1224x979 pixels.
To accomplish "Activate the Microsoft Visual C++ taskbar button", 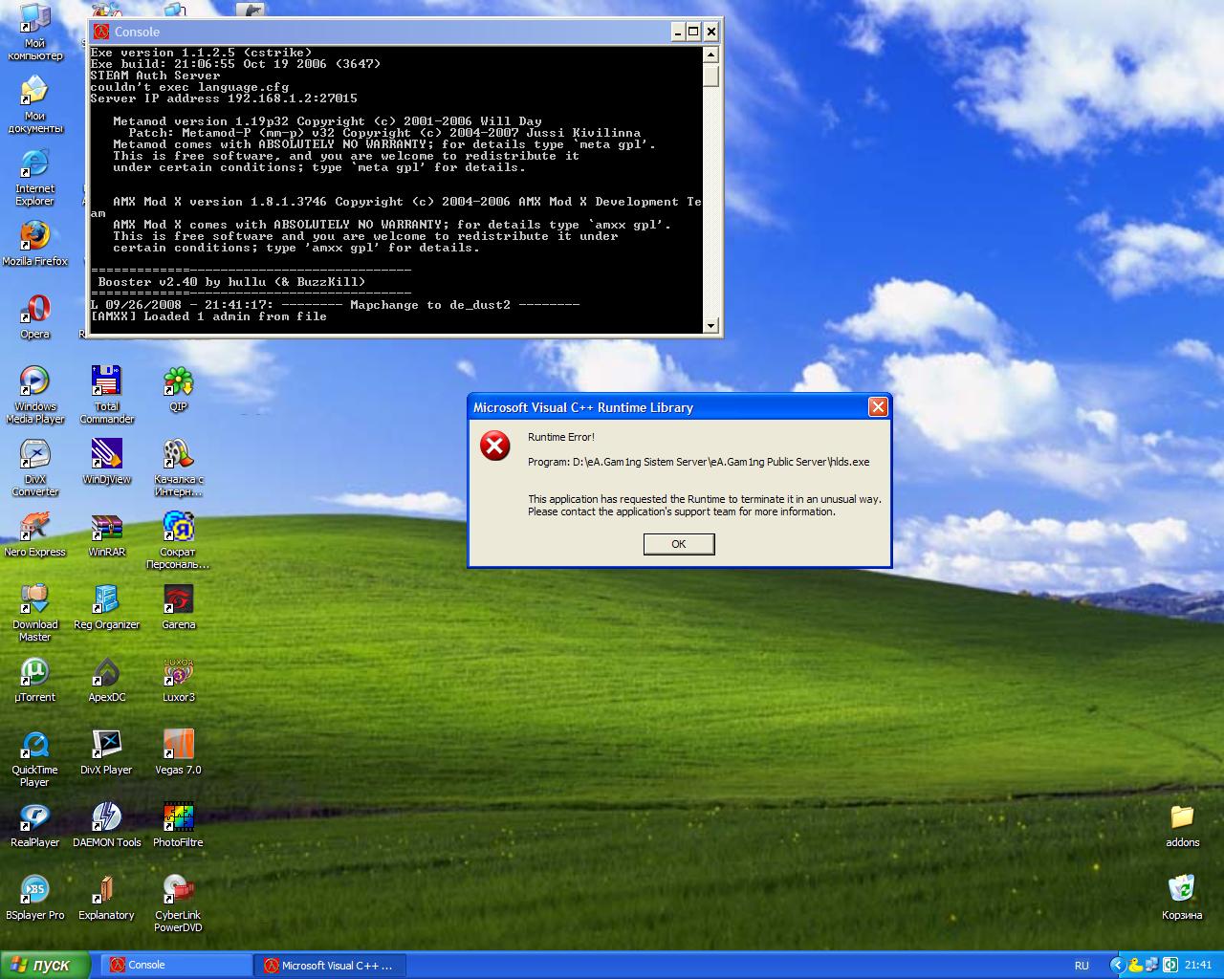I will (330, 966).
